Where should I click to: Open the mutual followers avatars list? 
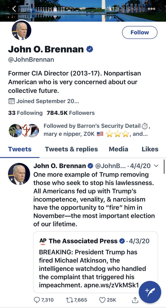[x=24, y=130]
